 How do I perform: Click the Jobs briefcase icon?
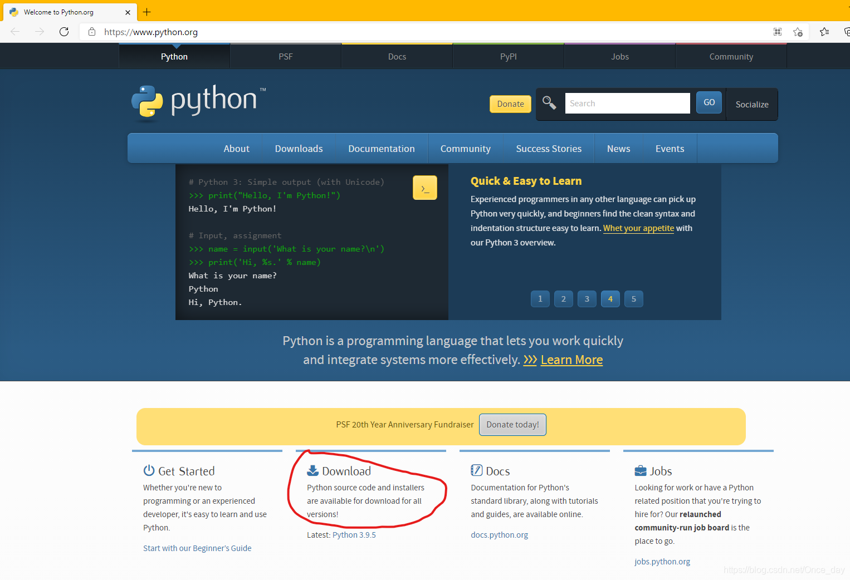click(x=641, y=471)
